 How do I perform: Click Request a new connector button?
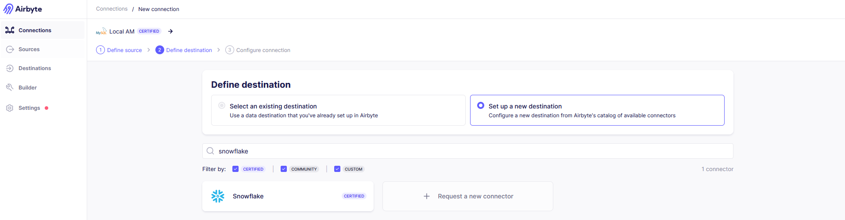(x=475, y=196)
